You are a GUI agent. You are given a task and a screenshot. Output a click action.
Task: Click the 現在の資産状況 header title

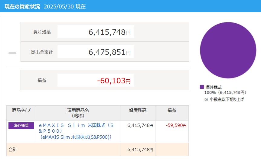(22, 6)
